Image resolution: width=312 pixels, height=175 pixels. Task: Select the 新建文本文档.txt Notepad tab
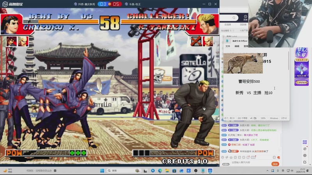[240, 41]
